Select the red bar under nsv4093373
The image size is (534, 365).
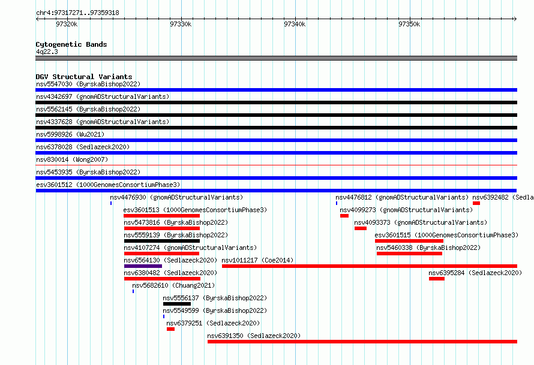point(361,228)
